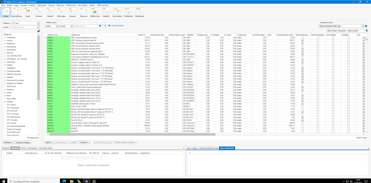
Task: Open the Kategorie dropdown button
Action: click(x=9, y=142)
